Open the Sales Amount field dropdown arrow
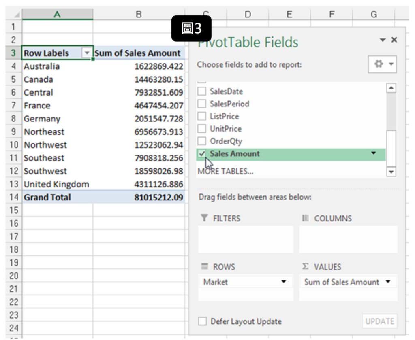This screenshot has height=340, width=415. (x=373, y=153)
